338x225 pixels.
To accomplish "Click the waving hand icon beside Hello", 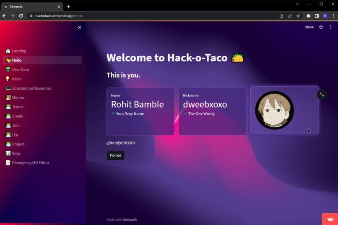I will [8, 60].
